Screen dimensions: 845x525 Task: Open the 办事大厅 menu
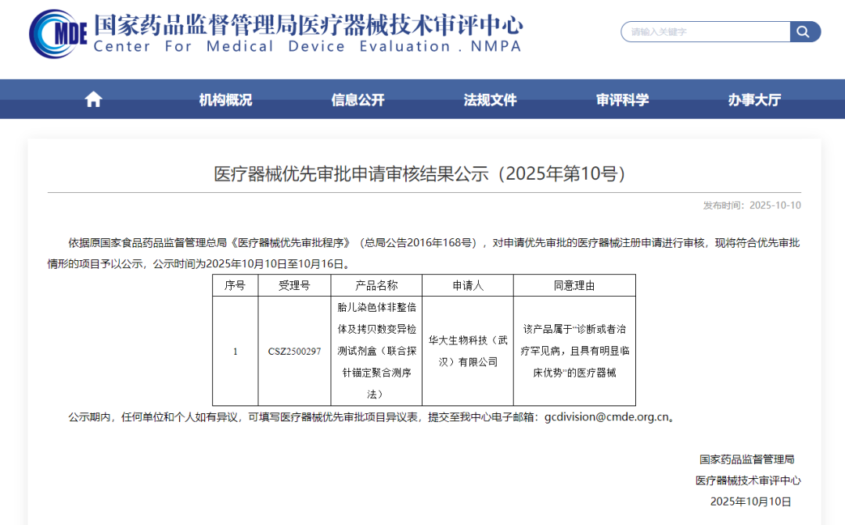click(753, 99)
